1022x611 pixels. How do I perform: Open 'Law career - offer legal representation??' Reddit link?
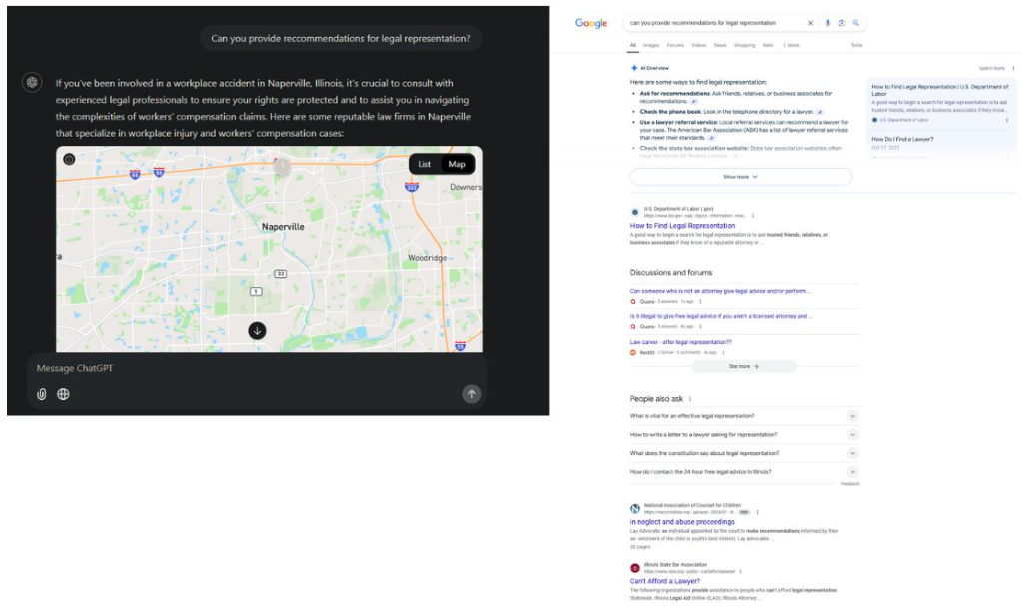pos(680,342)
